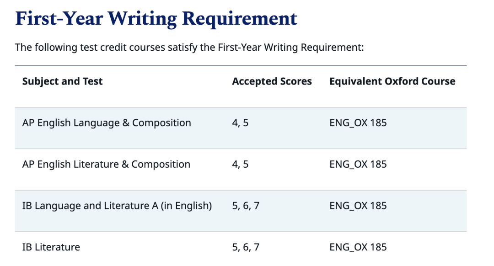The height and width of the screenshot is (266, 494).
Task: Click ENG_OX 185 in AP English Language row
Action: (358, 123)
